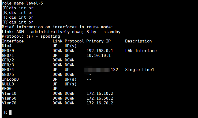Click the Vlan70 interface entry
Screen dimensions: 198x118
coord(9,103)
